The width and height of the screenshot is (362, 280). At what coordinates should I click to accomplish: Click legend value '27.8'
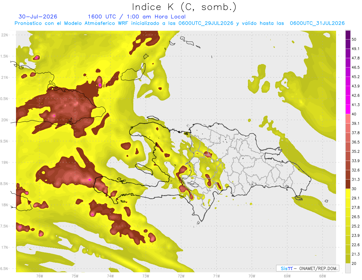(x=356, y=208)
